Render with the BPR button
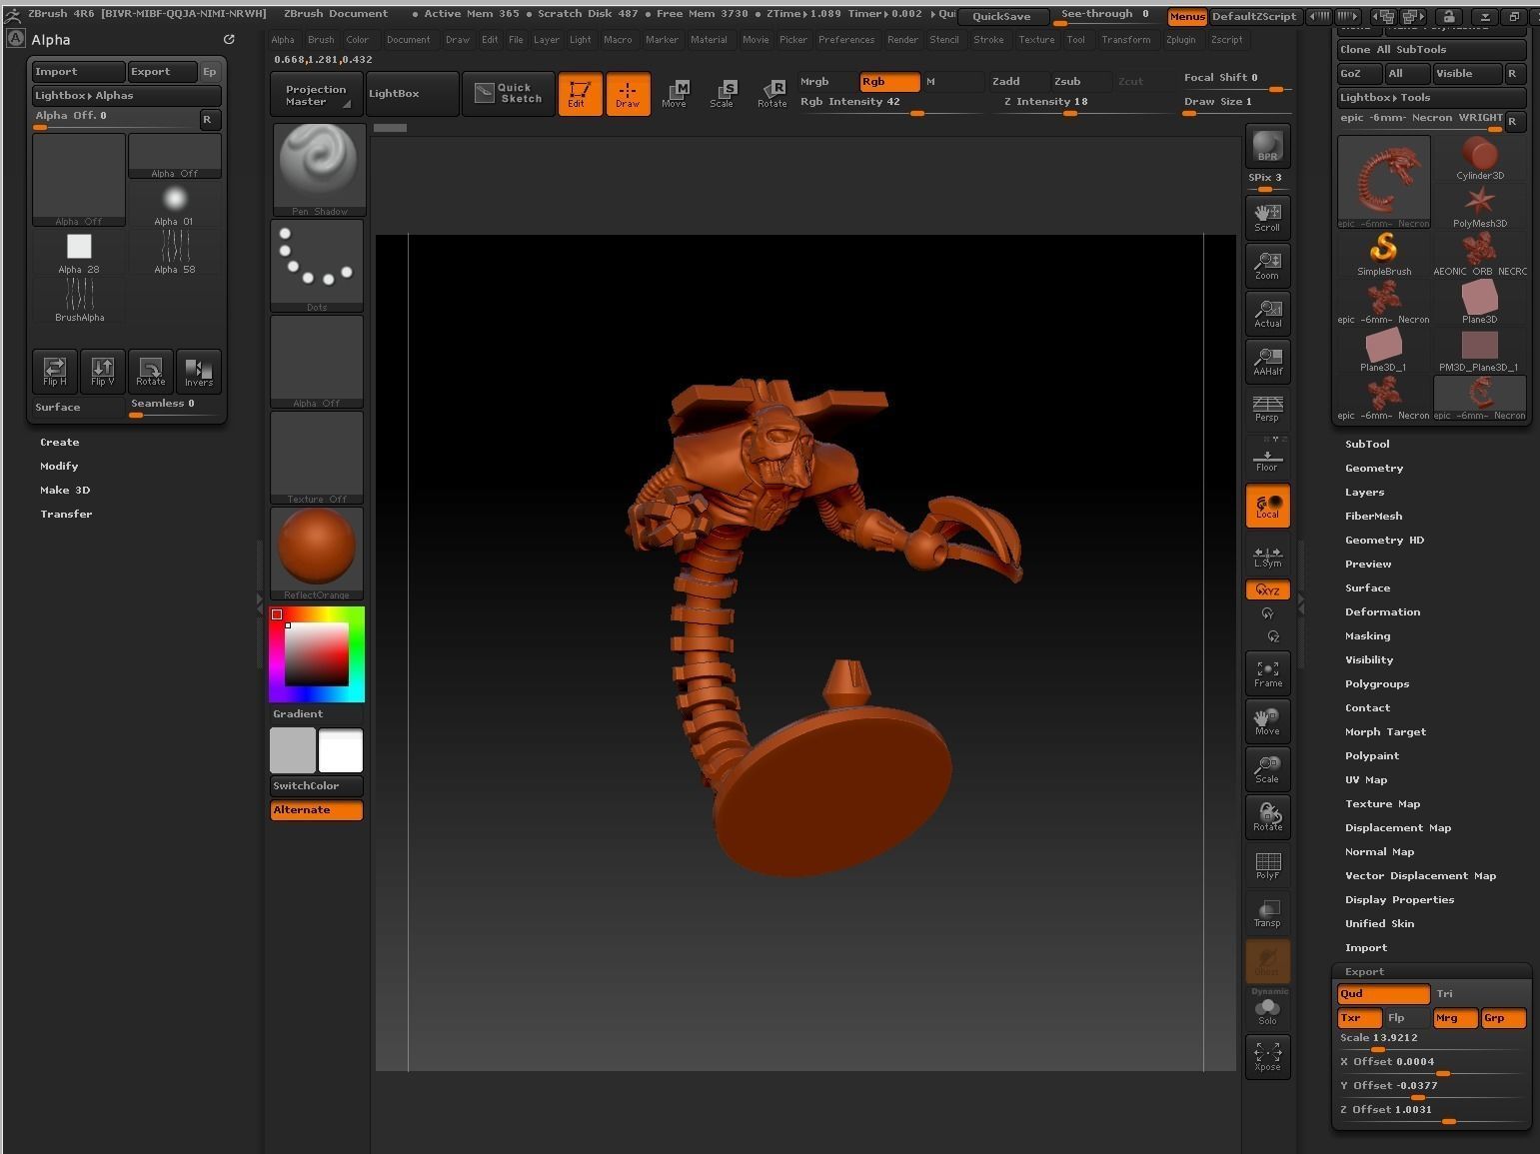 coord(1267,146)
